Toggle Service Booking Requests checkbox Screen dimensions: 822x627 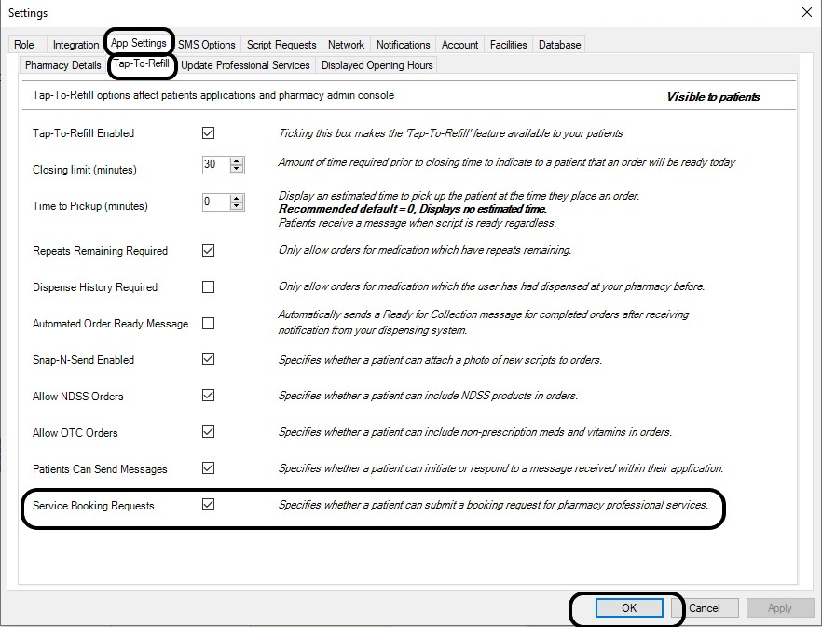208,505
